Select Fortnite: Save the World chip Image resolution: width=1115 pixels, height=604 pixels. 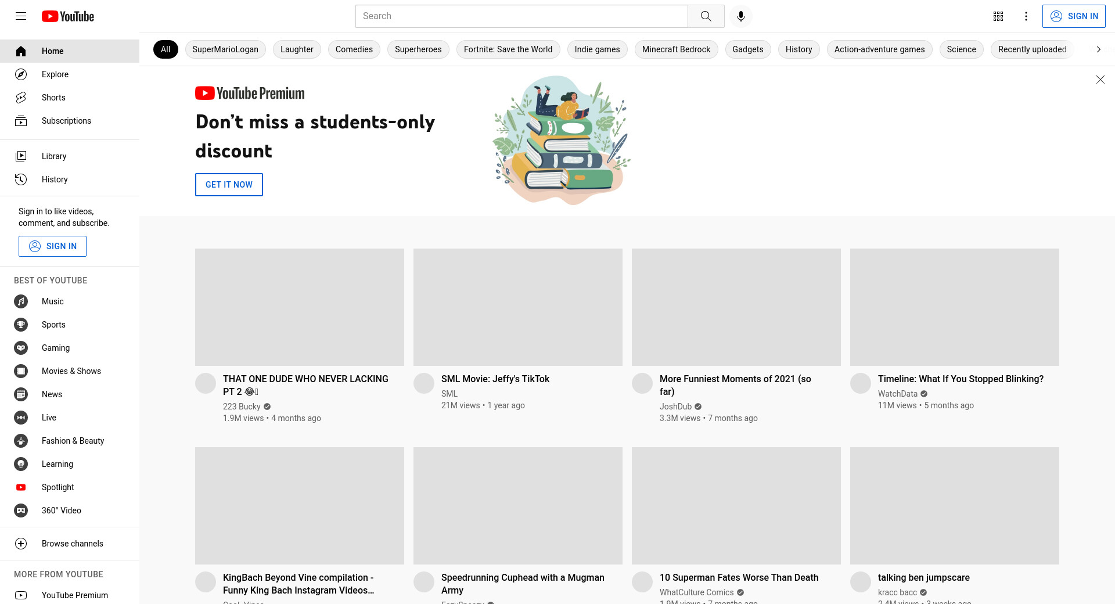coord(508,49)
